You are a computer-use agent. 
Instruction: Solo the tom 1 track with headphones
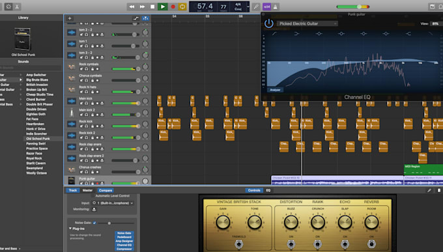[87, 46]
